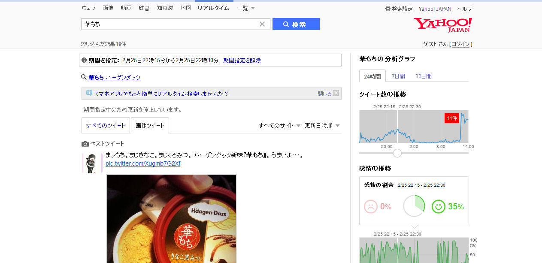Open the pic.twitter.com/Xugmb7G2Xf link
The image size is (542, 263).
pyautogui.click(x=143, y=163)
